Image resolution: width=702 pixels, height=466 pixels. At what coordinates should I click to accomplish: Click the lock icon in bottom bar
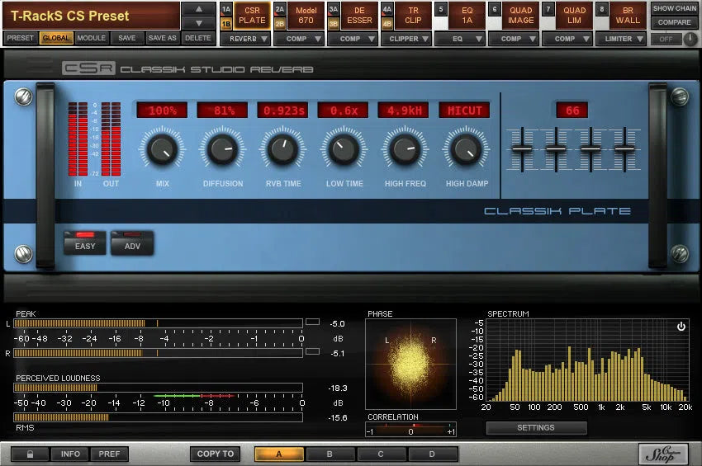pyautogui.click(x=30, y=454)
